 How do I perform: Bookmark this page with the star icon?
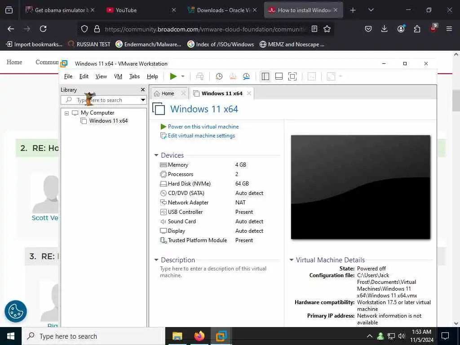point(327,29)
